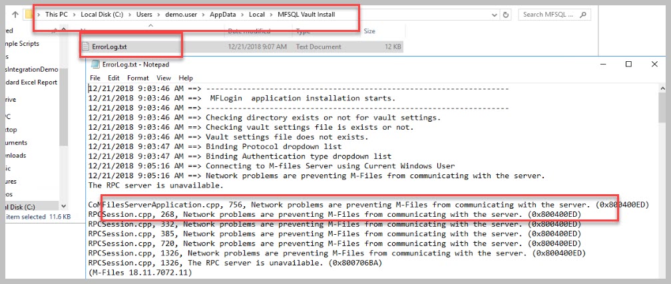Click the navigation pane scroll down arrow
Viewport: 671px width, 284px height.
64,207
